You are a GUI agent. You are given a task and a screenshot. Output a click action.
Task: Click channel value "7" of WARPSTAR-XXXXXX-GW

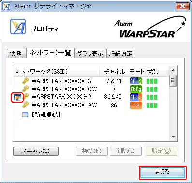[x=114, y=89]
